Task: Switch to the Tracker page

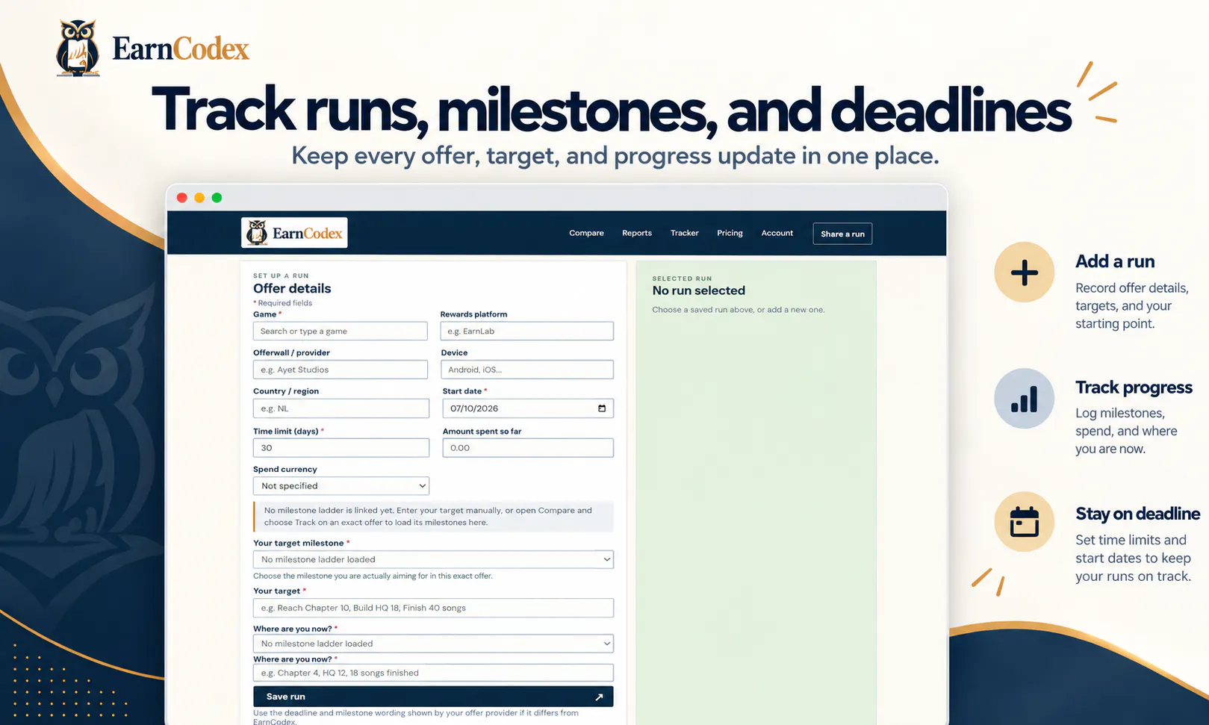Action: 685,233
